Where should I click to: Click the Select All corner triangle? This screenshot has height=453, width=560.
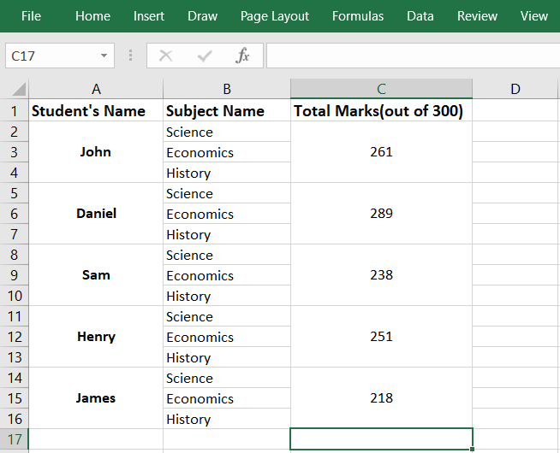pos(15,89)
